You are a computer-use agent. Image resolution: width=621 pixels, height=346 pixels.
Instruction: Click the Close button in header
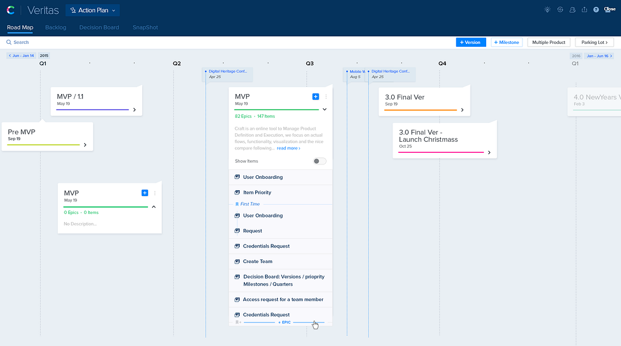pyautogui.click(x=609, y=9)
